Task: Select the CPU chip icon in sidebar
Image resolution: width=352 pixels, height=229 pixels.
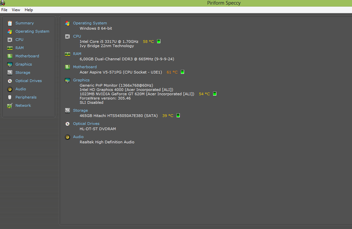Action: [x=10, y=40]
